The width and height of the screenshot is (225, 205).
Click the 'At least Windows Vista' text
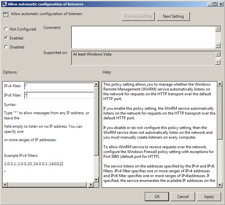[x=92, y=54]
